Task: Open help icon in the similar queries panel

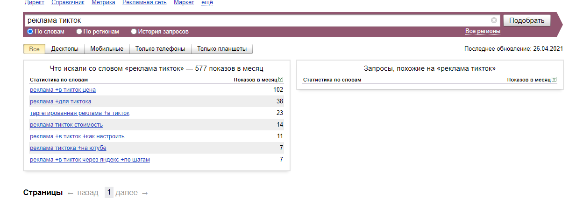Action: (554, 80)
